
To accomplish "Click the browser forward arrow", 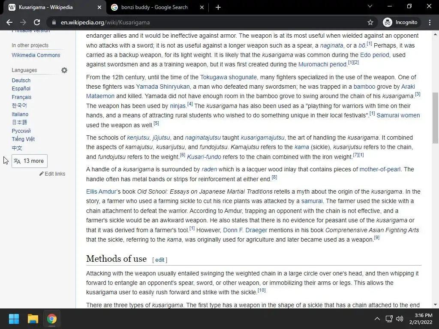I will coord(23,22).
